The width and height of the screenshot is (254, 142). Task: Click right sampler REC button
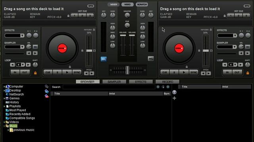click(248, 47)
